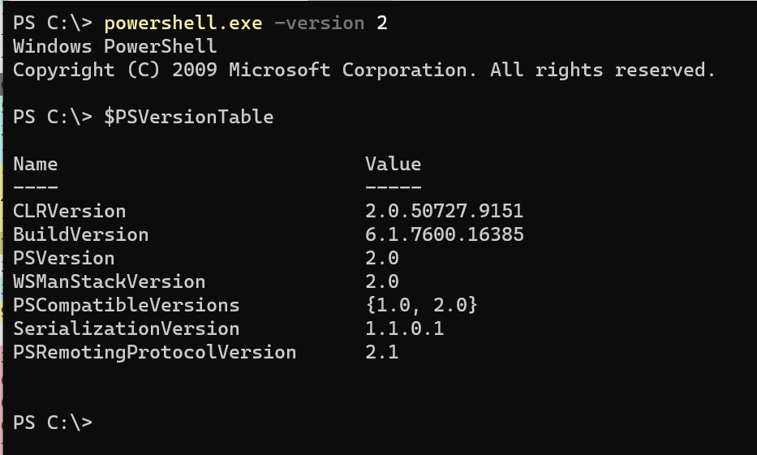This screenshot has height=455, width=757.
Task: Click the powershell.exe command text
Action: 183,24
